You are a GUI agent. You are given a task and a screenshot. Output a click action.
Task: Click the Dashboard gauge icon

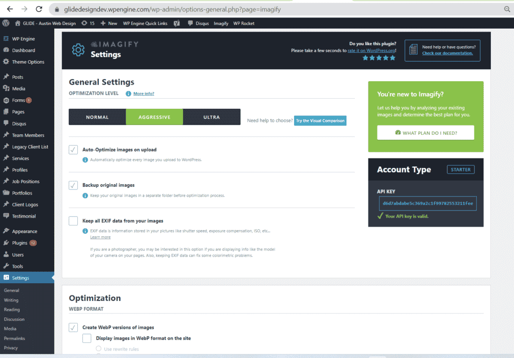[x=6, y=50]
